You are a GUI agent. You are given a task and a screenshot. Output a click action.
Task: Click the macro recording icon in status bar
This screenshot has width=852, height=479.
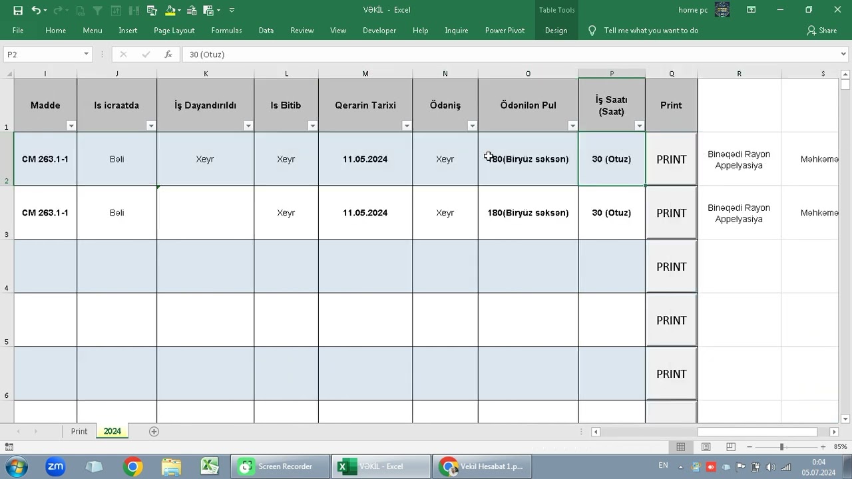(9, 447)
